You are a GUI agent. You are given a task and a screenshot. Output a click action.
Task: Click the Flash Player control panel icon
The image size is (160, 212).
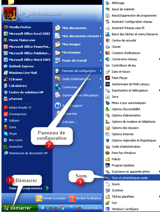pos(108,78)
